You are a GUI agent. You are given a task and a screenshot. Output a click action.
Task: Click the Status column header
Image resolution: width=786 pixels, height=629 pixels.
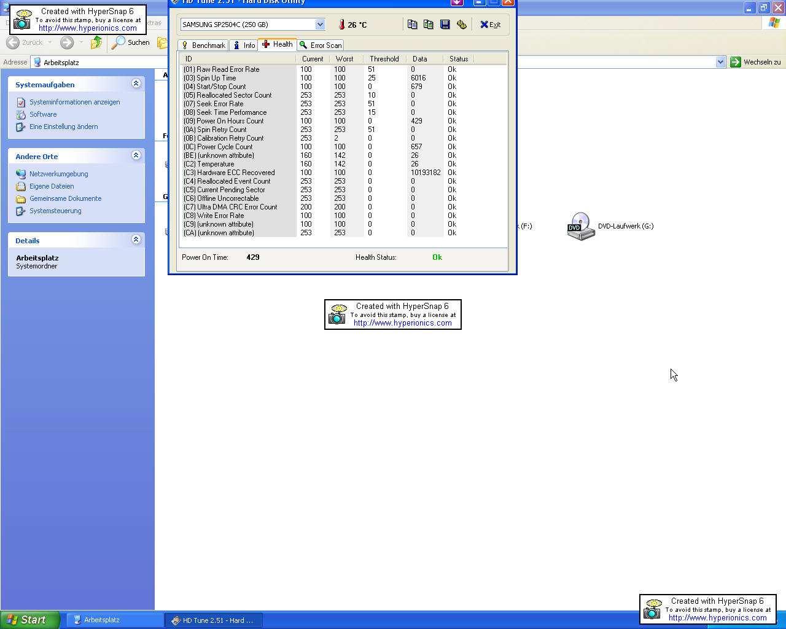pyautogui.click(x=459, y=59)
